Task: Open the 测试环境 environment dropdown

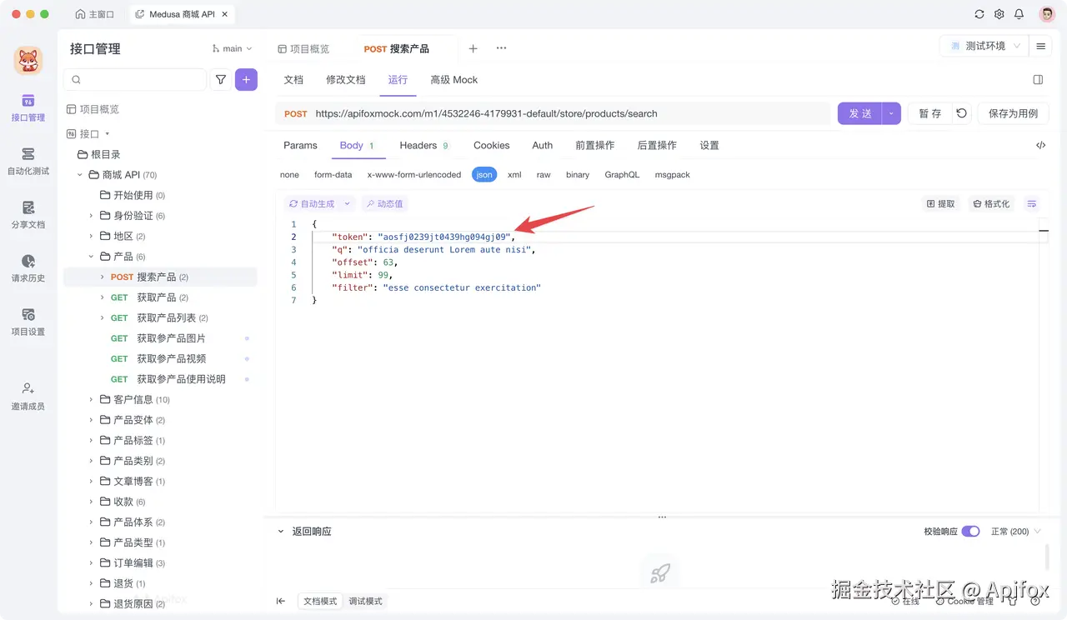Action: click(984, 47)
